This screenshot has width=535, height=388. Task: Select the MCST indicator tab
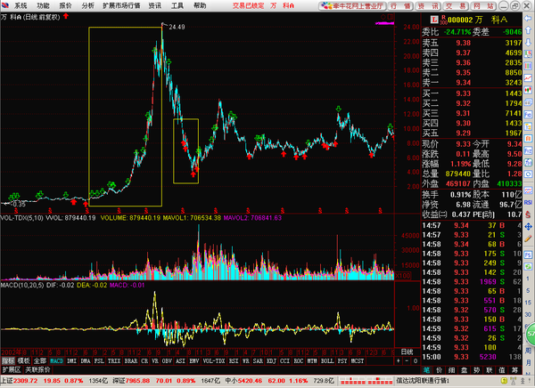click(x=358, y=360)
